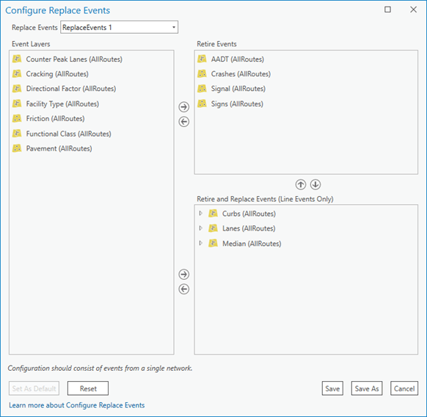Select the Crashes (AllRoutes) layer icon
Viewport: 427px width, 417px height.
(202, 73)
